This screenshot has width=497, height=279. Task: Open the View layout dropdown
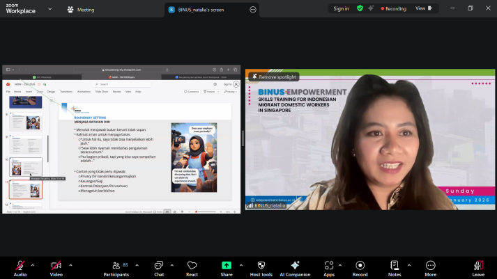click(423, 8)
